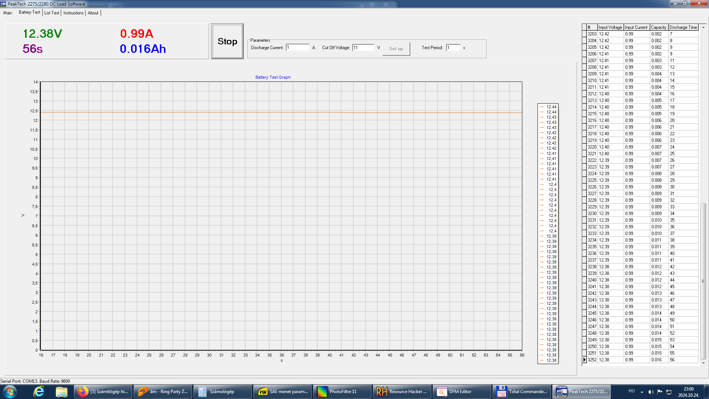
Task: Open the Instructions tab
Action: coord(73,13)
